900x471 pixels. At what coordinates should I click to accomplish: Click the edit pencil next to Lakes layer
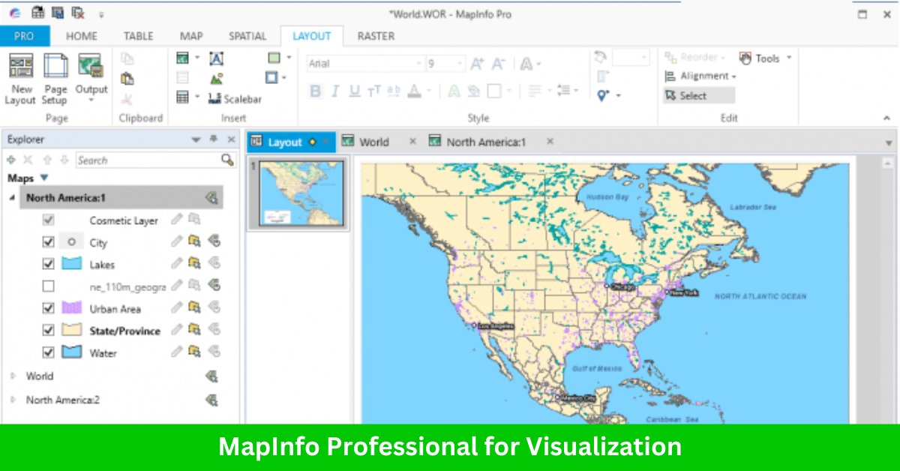176,263
